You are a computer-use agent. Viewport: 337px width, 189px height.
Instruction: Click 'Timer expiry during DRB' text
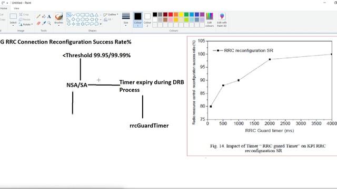[x=152, y=82]
